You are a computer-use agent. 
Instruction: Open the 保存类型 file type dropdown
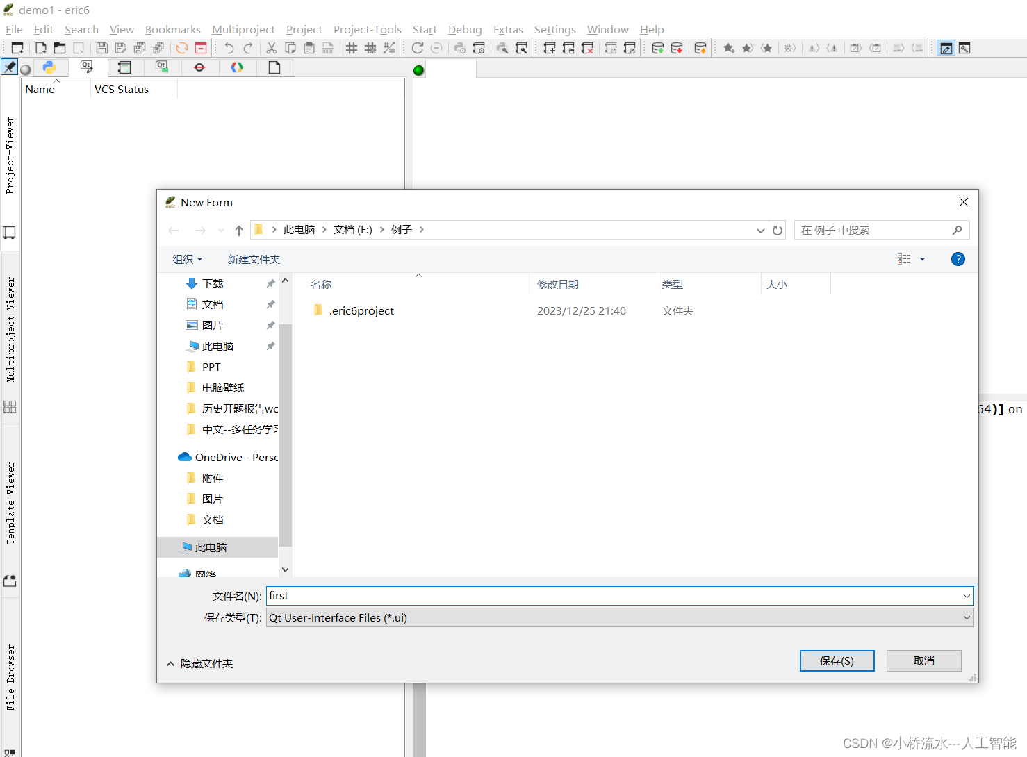(620, 617)
